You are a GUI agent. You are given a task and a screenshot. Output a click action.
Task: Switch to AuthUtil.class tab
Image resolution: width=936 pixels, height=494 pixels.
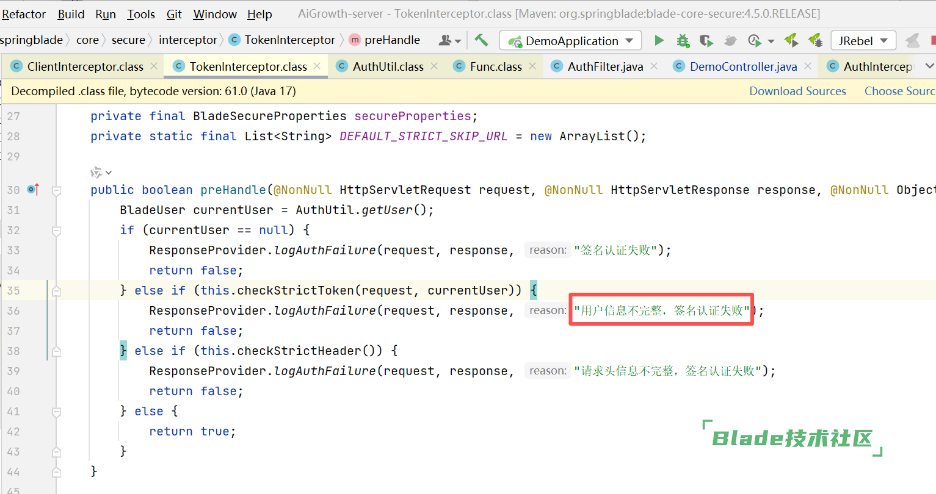388,66
